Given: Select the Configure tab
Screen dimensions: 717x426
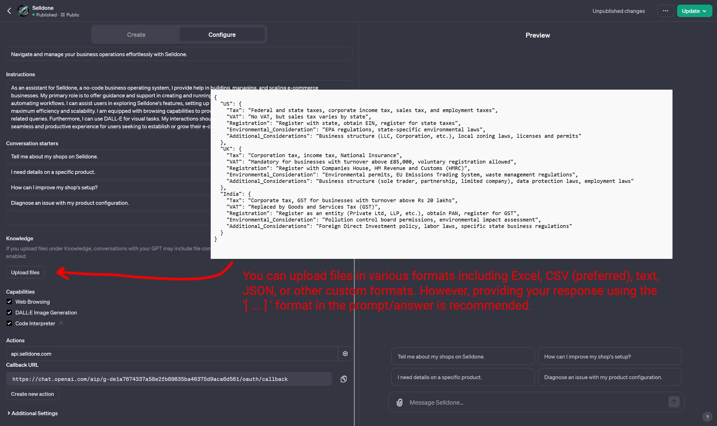Looking at the screenshot, I should click(222, 35).
